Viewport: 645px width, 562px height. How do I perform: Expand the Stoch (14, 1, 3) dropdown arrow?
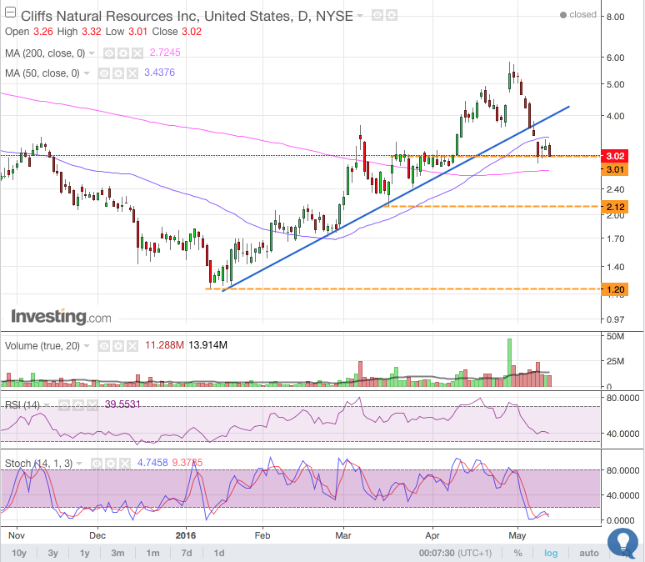79,464
